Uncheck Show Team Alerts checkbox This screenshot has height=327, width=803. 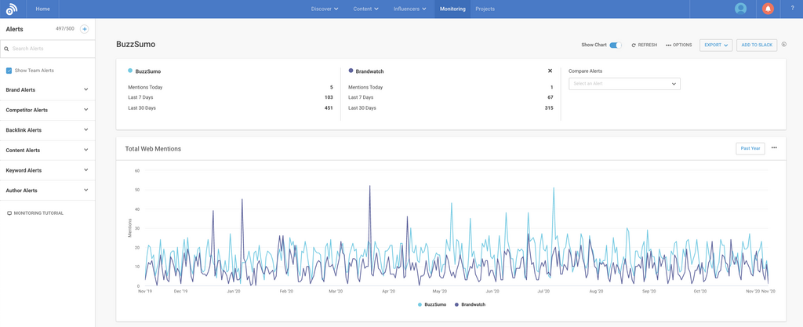click(9, 71)
